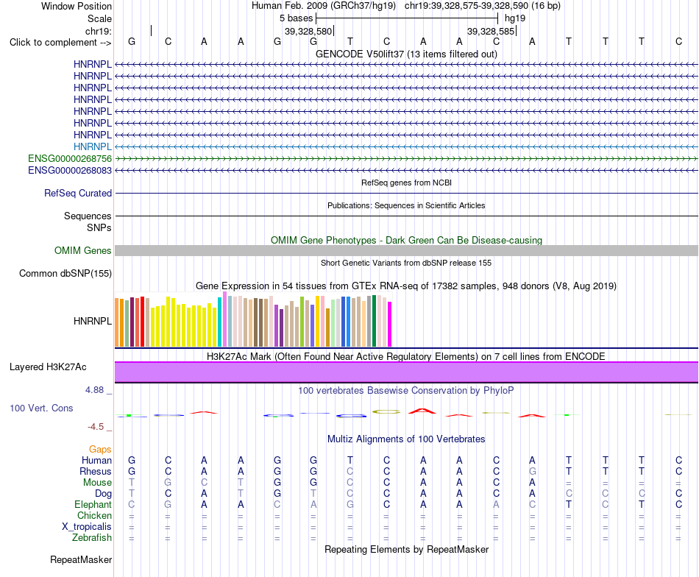Screen dimensions: 699x577
Task: Click the green ENSG00000268756 transcript arrow line
Action: click(x=406, y=158)
